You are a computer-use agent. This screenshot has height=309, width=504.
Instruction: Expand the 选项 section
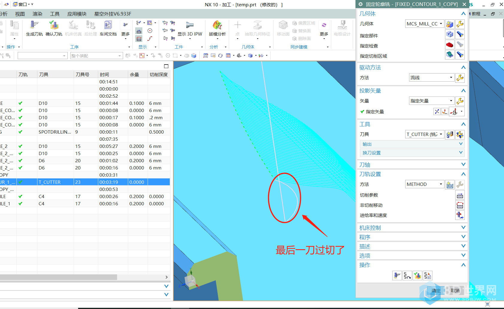[412, 256]
